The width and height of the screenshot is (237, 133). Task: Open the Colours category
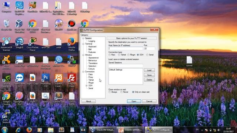tap(91, 69)
